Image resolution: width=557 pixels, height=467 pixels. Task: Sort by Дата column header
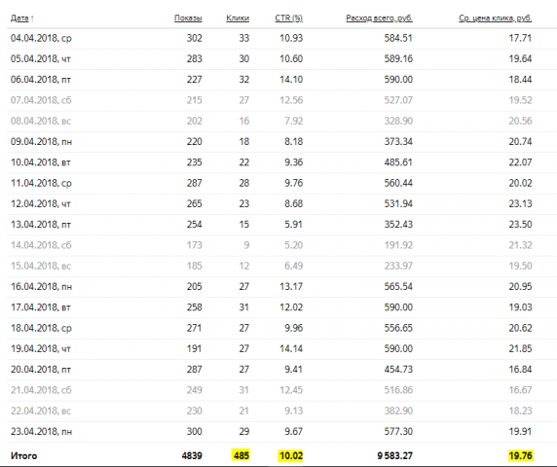[19, 18]
